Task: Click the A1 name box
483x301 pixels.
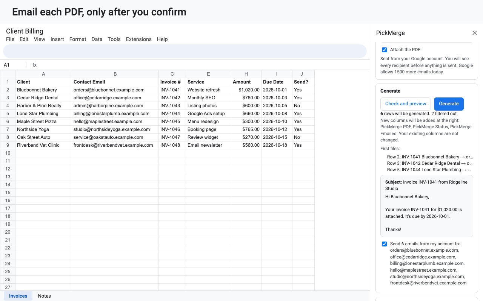Action: pyautogui.click(x=13, y=65)
